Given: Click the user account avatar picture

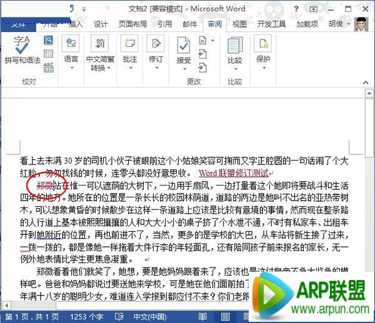Looking at the screenshot, I should pyautogui.click(x=361, y=24).
